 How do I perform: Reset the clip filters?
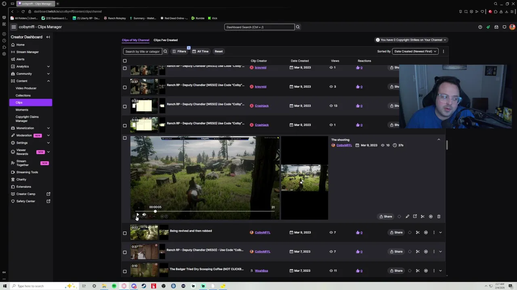click(219, 51)
